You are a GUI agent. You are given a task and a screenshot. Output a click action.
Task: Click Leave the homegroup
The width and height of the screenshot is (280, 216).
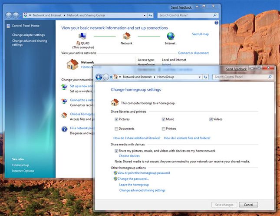[134, 185]
